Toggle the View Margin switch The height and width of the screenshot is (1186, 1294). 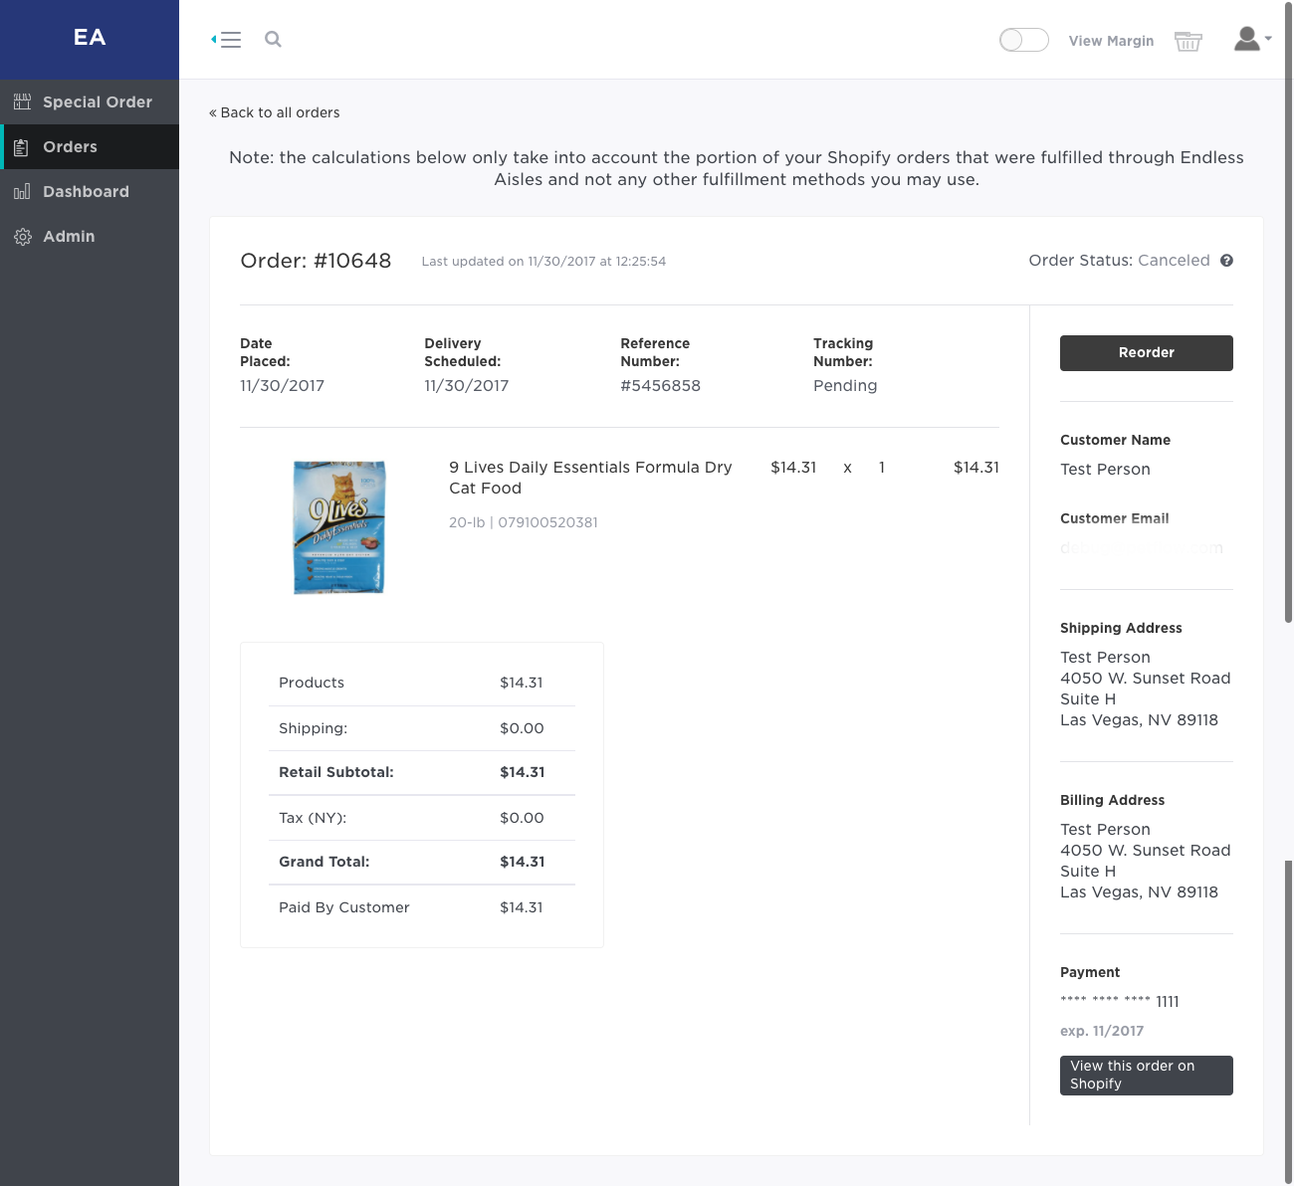[1023, 40]
